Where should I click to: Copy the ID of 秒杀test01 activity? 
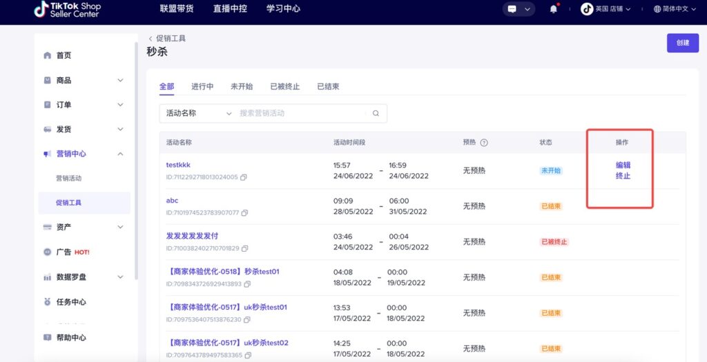[x=247, y=284]
